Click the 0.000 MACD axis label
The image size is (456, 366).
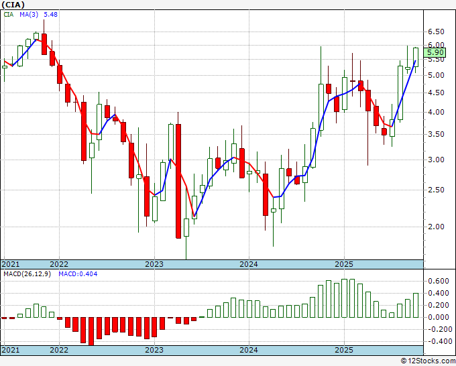click(x=439, y=317)
